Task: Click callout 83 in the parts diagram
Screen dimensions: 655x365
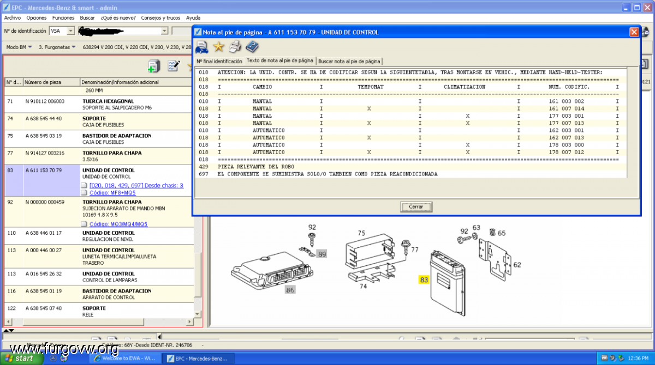Action: coord(424,280)
